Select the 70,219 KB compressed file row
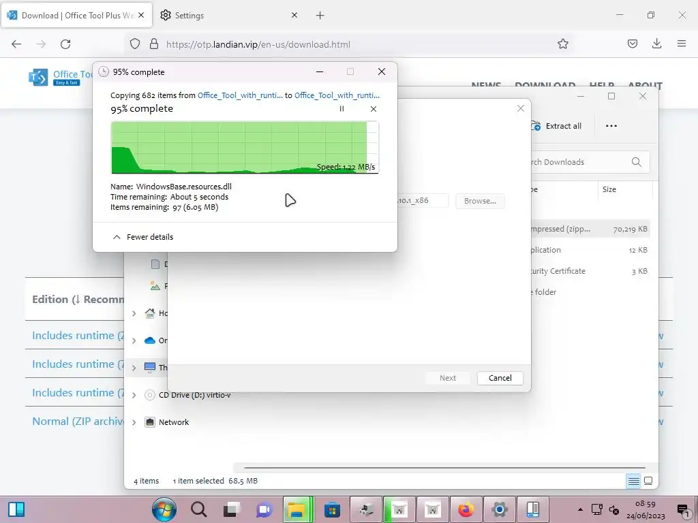This screenshot has height=523, width=698. (590, 229)
